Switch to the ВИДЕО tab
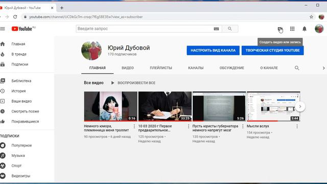 128,68
